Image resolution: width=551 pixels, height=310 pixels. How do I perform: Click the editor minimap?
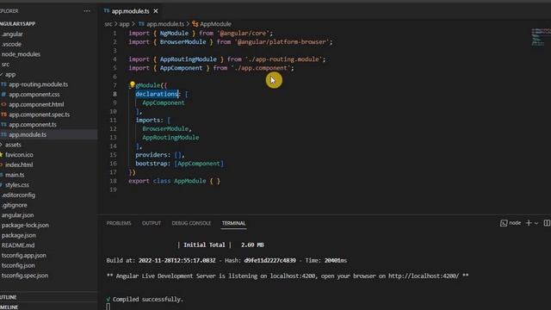pos(541,37)
